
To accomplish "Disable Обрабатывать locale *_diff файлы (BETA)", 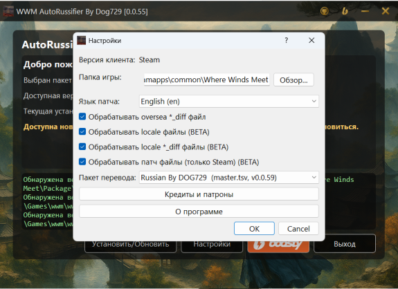I will click(x=82, y=147).
